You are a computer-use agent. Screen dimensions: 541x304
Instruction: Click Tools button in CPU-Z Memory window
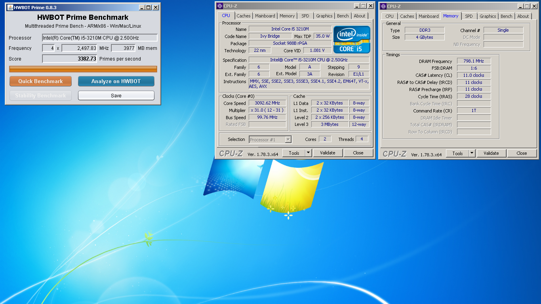coord(457,153)
